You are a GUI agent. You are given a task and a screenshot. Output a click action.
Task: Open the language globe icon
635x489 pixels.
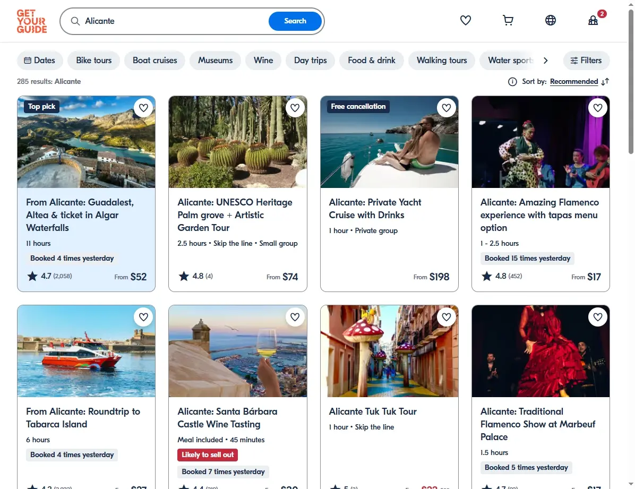click(551, 20)
